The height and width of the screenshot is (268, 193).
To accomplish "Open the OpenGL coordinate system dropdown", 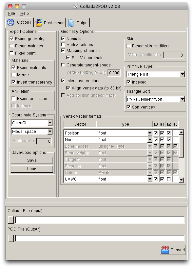I will (32, 123).
